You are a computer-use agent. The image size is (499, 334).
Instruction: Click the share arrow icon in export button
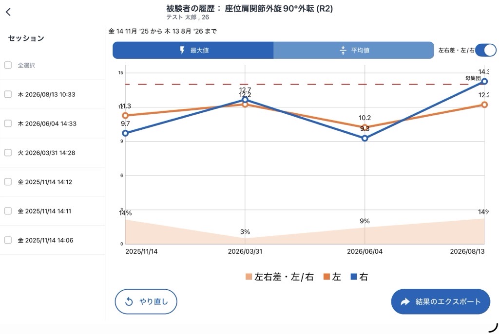point(405,301)
